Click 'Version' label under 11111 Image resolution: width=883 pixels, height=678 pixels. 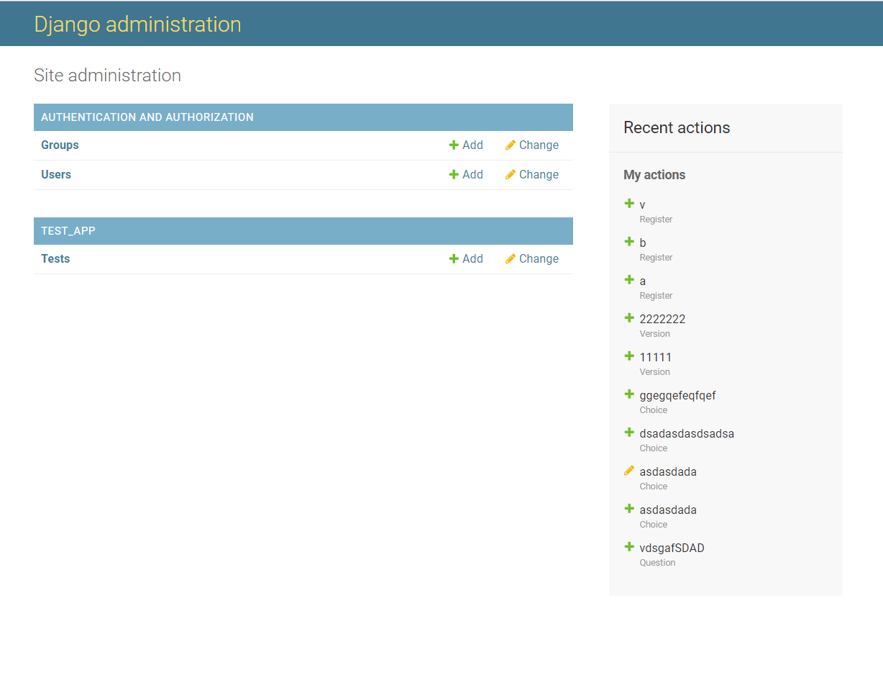coord(654,372)
